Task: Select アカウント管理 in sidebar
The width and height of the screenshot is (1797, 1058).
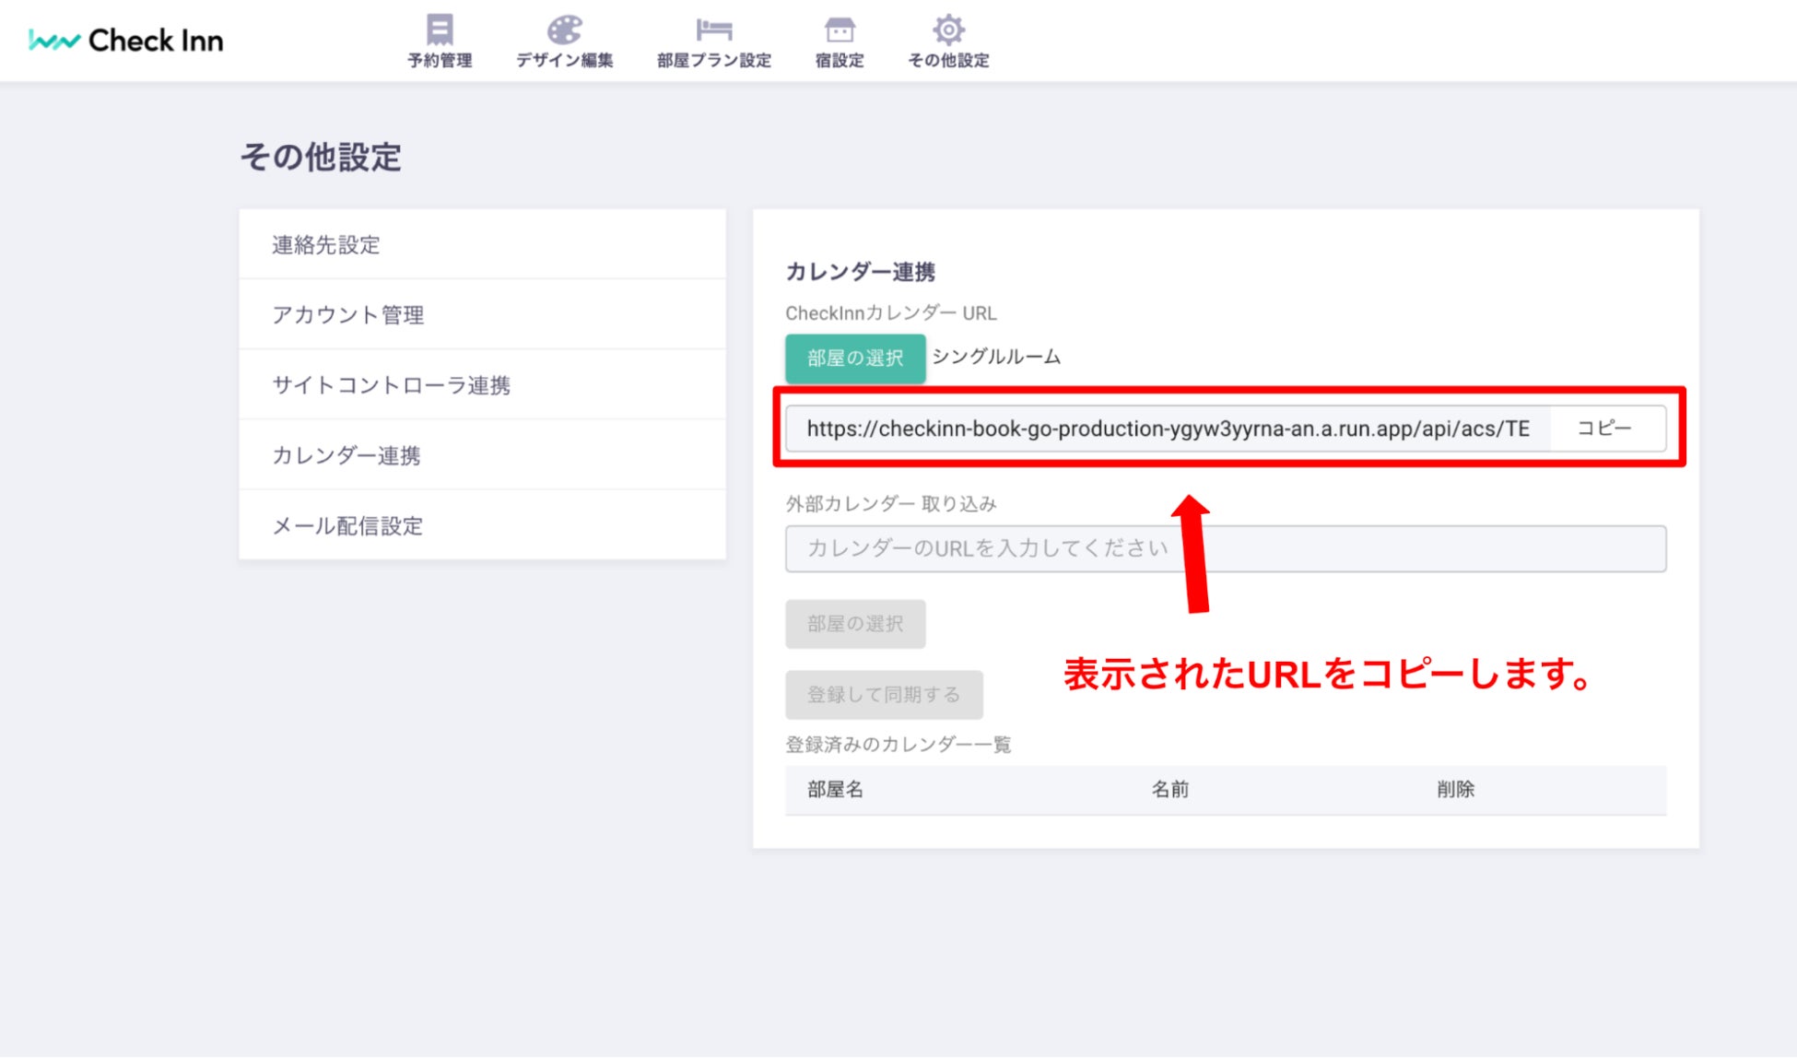Action: click(348, 315)
